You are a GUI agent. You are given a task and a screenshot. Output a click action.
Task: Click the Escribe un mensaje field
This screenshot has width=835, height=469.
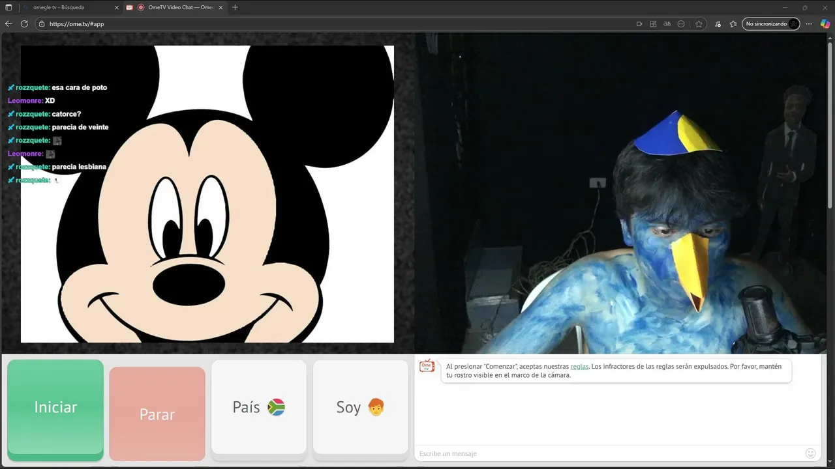point(608,453)
